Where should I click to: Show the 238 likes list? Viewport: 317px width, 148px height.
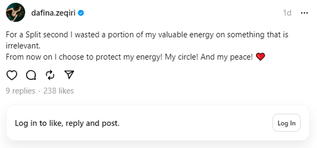pos(59,91)
